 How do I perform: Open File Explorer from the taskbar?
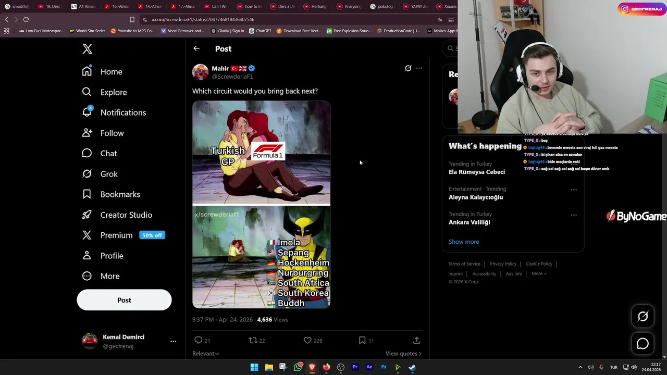coord(269,367)
